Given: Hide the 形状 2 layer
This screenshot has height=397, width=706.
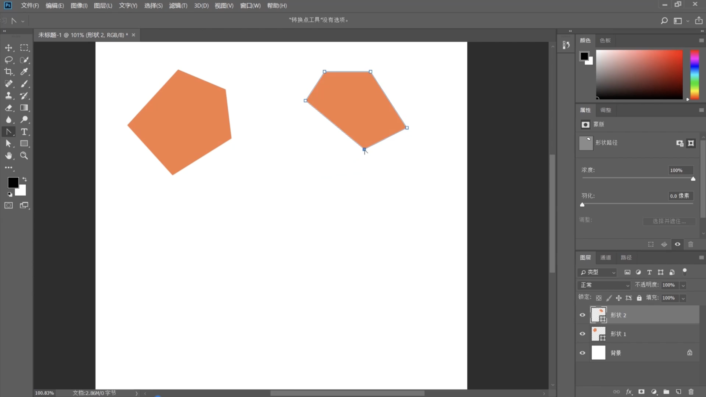Looking at the screenshot, I should pyautogui.click(x=583, y=315).
